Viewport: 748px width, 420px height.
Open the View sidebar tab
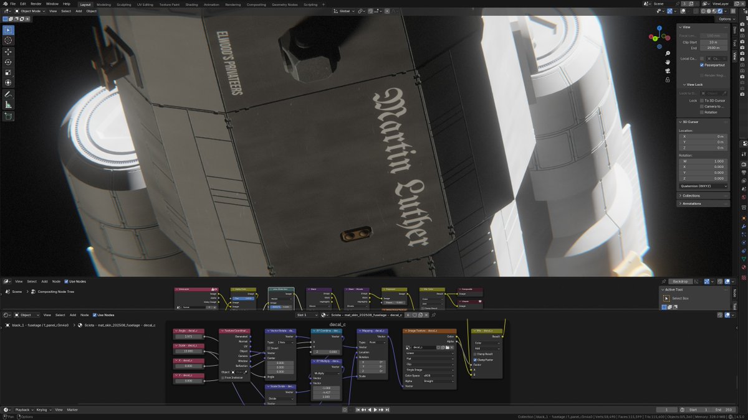pyautogui.click(x=734, y=55)
